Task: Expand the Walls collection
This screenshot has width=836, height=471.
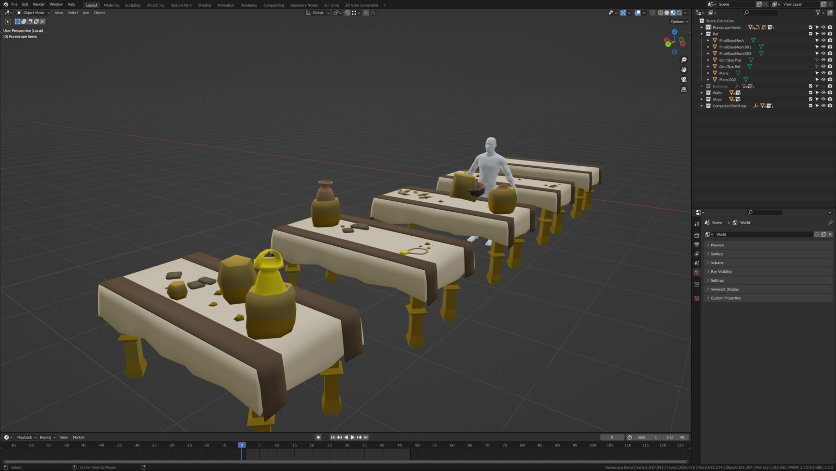Action: click(702, 93)
